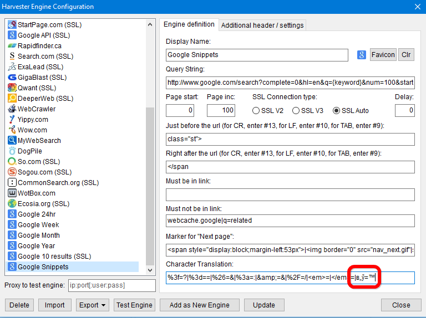This screenshot has width=426, height=318.
Task: Click the DogPile icon
Action: point(12,151)
